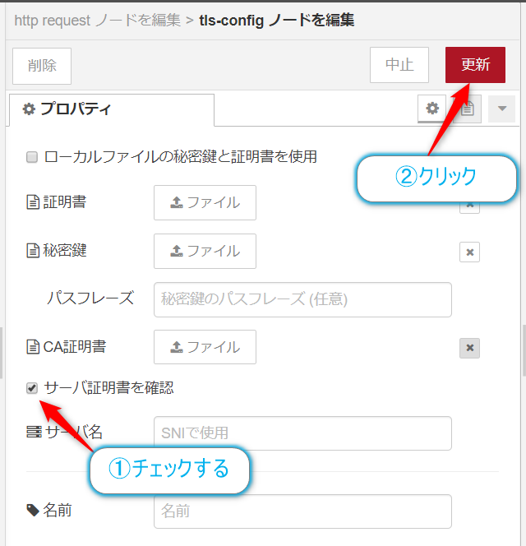The image size is (526, 546).
Task: Expand the tab dropdown caret
Action: (501, 109)
